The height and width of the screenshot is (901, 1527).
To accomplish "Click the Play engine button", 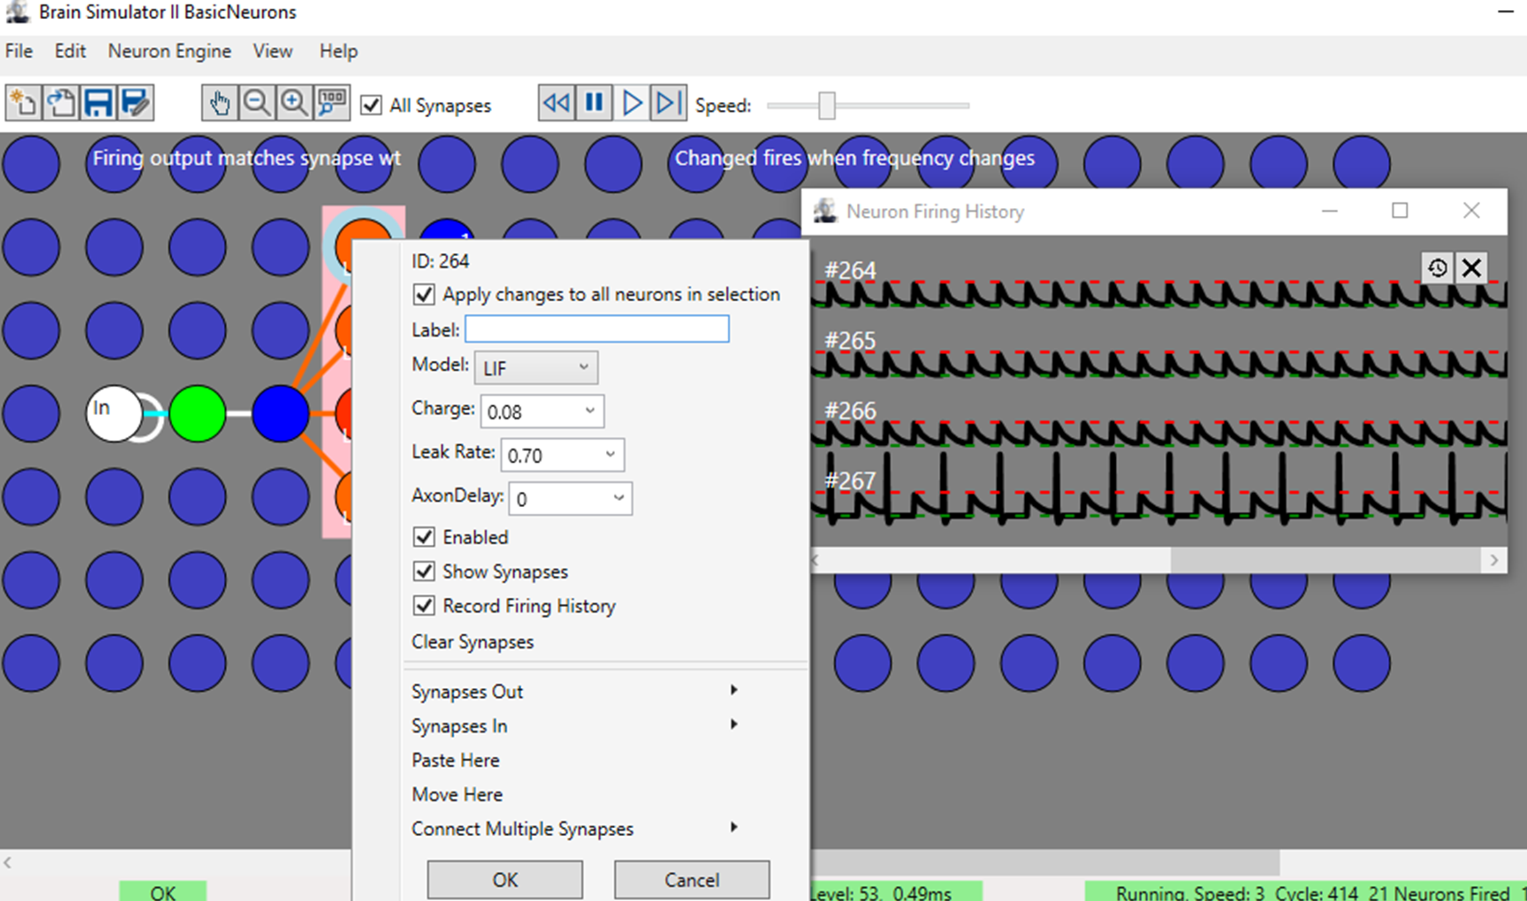I will 631,103.
